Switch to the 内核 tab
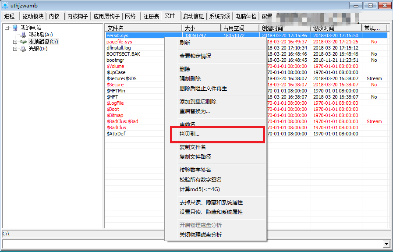Screen dimensions: 393x252 pyautogui.click(x=54, y=16)
